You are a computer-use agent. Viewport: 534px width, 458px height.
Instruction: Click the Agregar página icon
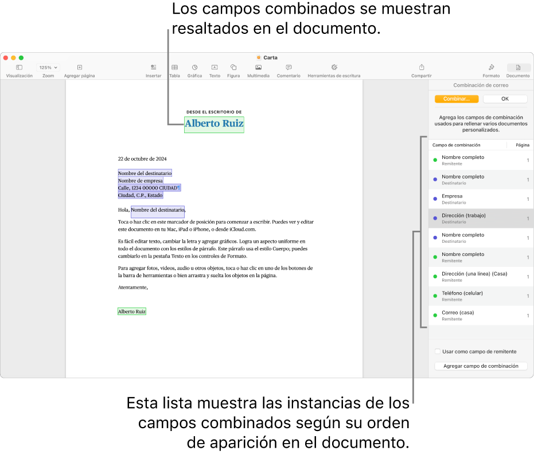79,68
